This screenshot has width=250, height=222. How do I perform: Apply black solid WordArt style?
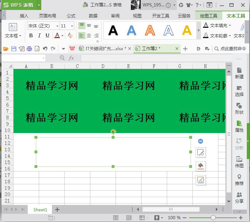pyautogui.click(x=113, y=30)
